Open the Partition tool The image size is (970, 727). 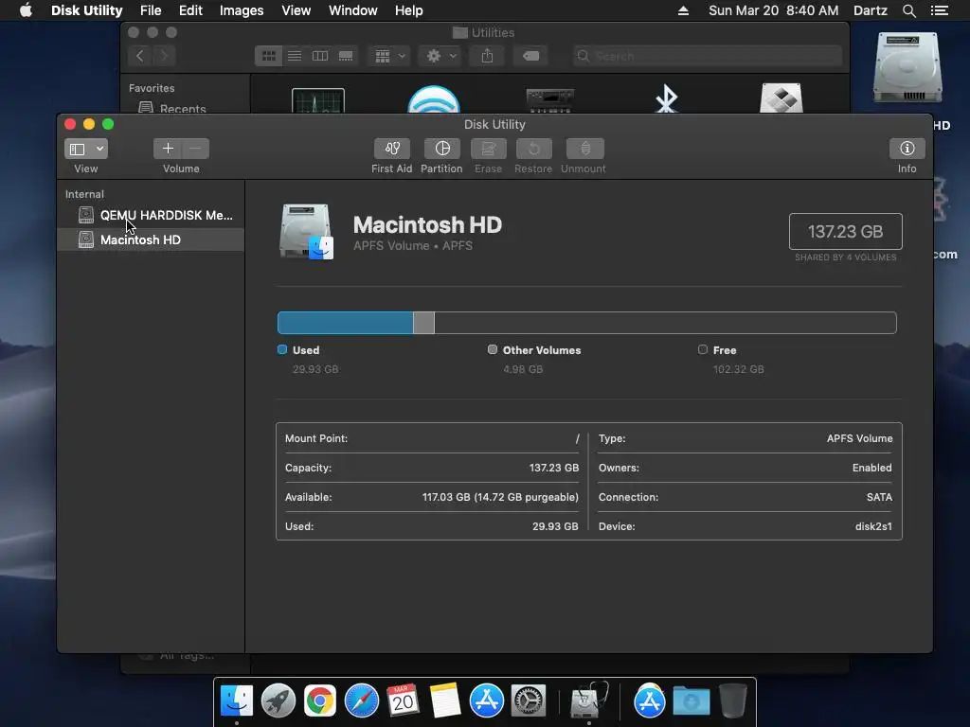441,149
